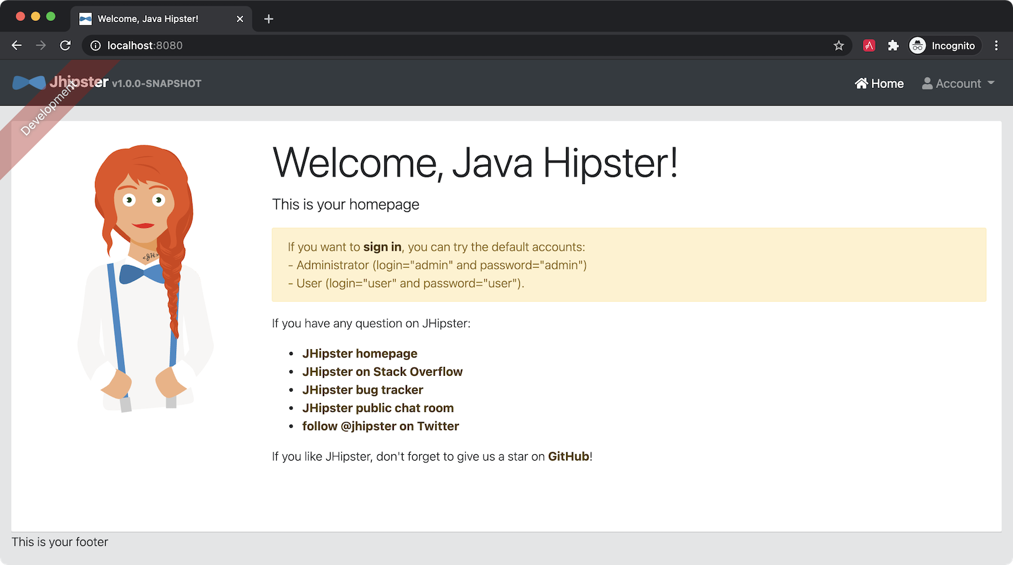The height and width of the screenshot is (565, 1013).
Task: Open the GitHub link
Action: [x=569, y=457]
